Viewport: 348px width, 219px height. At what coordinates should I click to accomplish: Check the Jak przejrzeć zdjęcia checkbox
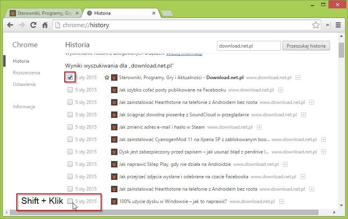click(70, 176)
